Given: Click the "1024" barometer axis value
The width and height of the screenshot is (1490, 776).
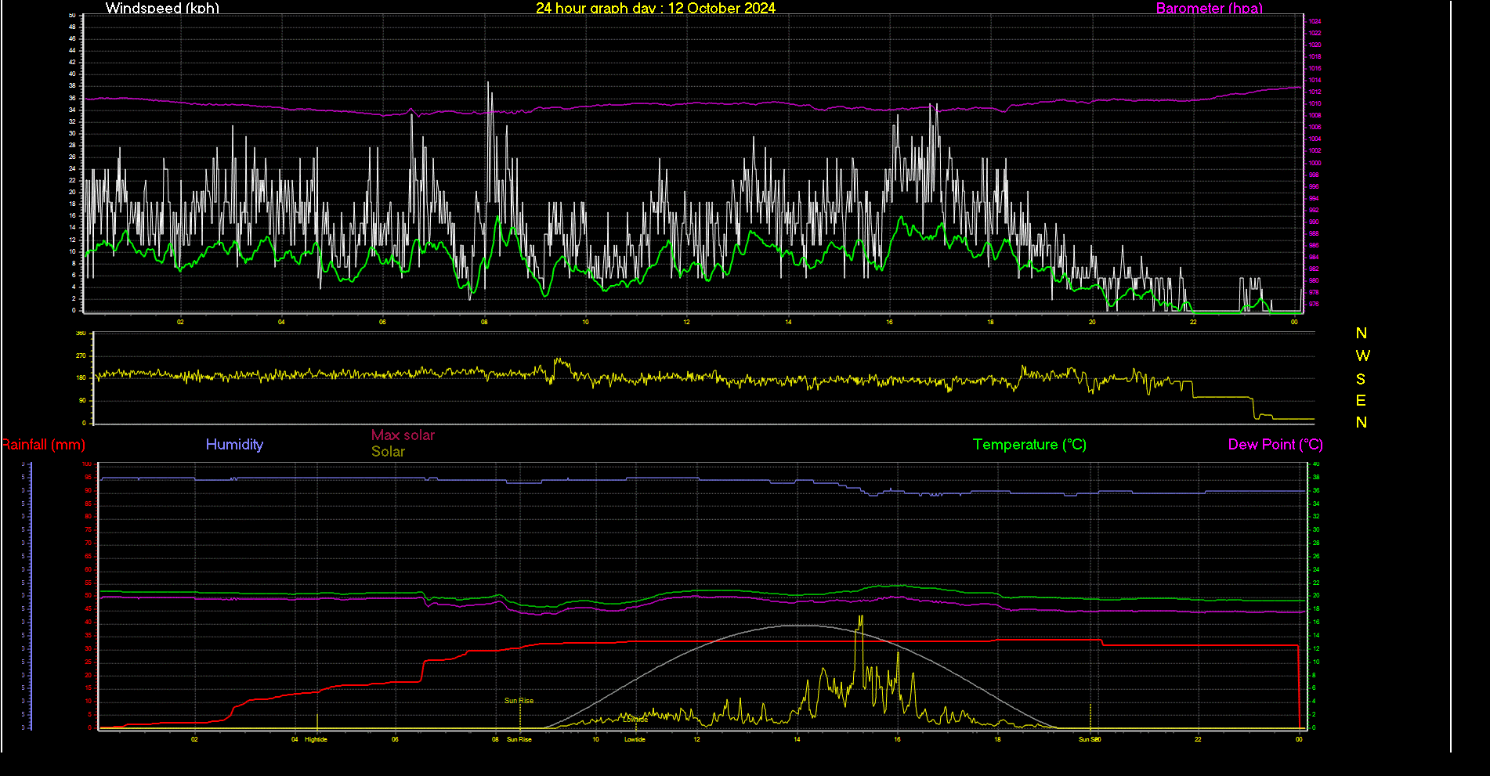Looking at the screenshot, I should coord(1315,21).
